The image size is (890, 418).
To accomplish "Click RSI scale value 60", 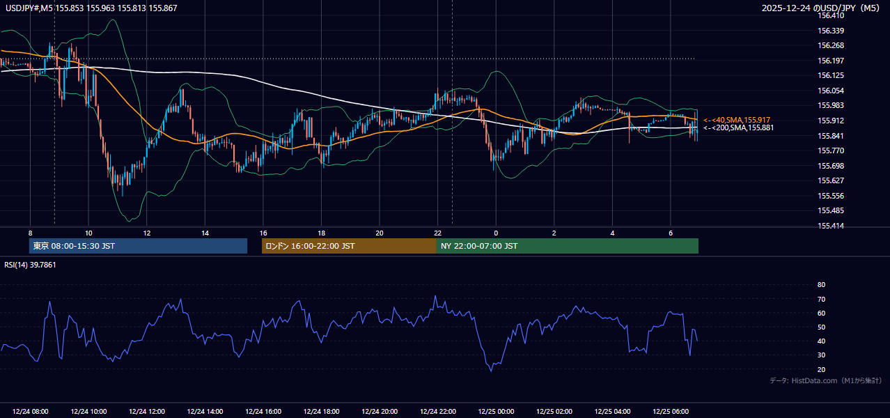I will coord(821,313).
